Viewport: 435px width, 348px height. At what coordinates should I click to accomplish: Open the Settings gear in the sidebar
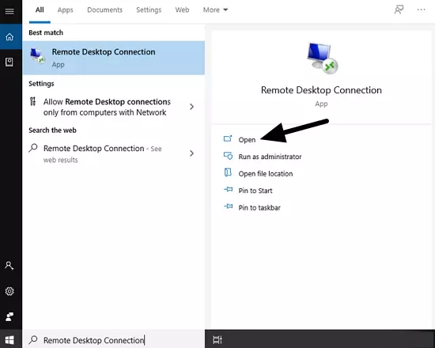pos(9,291)
